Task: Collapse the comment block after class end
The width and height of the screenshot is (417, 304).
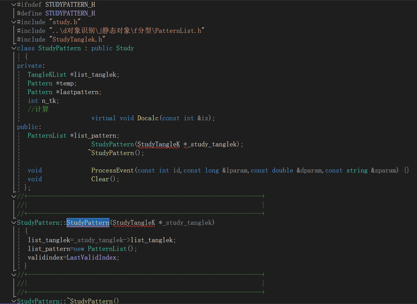Action: coord(14,196)
